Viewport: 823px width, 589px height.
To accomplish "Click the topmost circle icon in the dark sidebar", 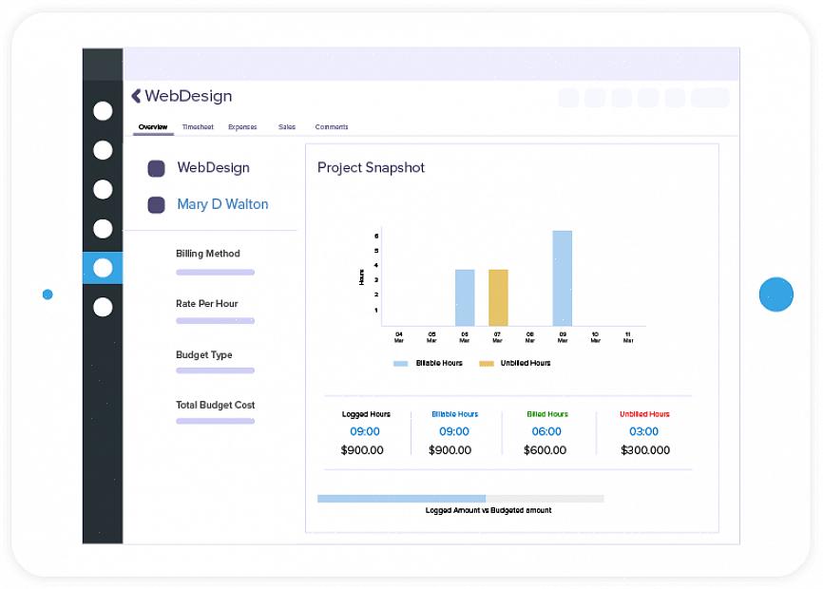I will (x=103, y=111).
